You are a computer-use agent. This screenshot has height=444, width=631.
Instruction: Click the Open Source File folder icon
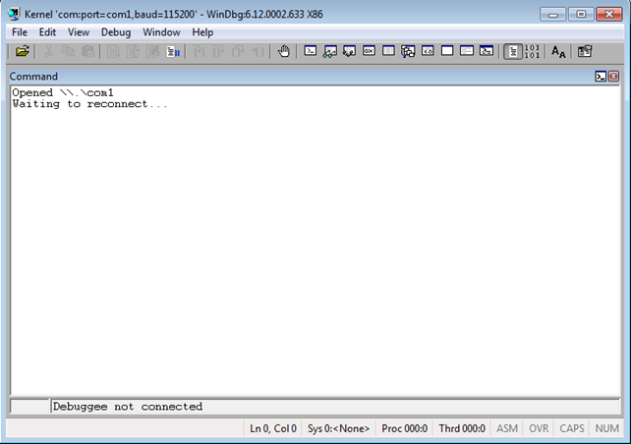point(22,52)
